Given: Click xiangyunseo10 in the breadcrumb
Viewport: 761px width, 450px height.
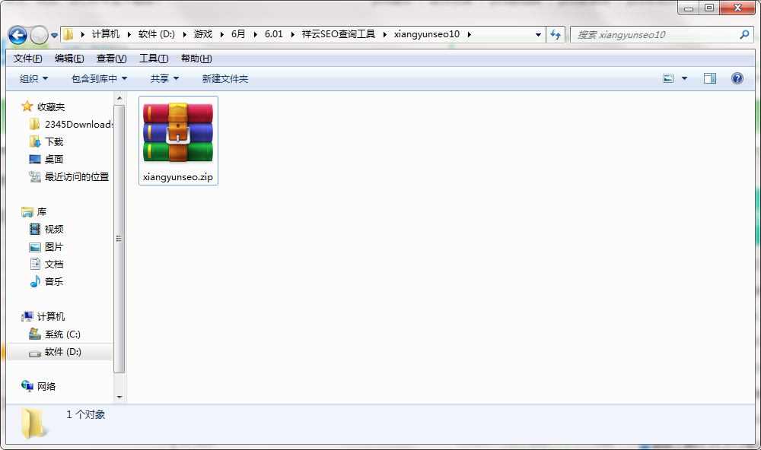Looking at the screenshot, I should point(427,34).
